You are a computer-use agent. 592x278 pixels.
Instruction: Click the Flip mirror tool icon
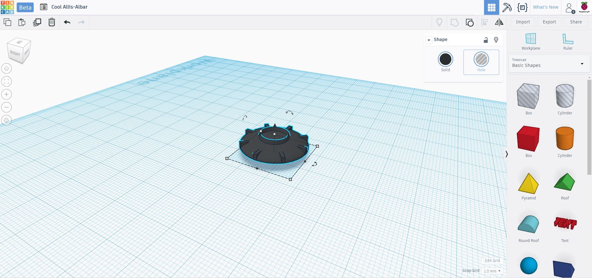(499, 22)
